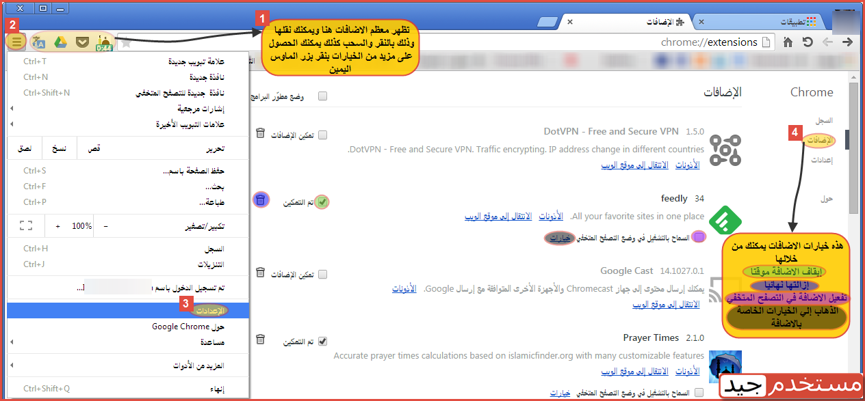Open the Chrome hamburger menu button
The width and height of the screenshot is (865, 401).
pos(17,42)
